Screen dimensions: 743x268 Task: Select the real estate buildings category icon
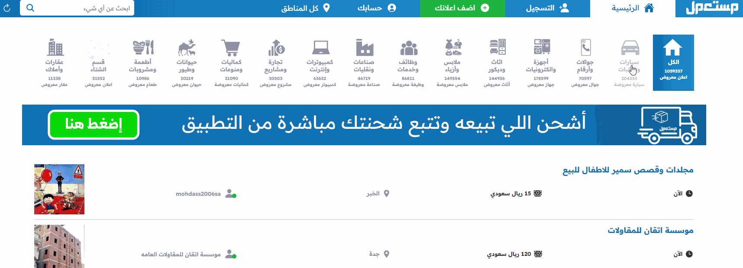(55, 47)
